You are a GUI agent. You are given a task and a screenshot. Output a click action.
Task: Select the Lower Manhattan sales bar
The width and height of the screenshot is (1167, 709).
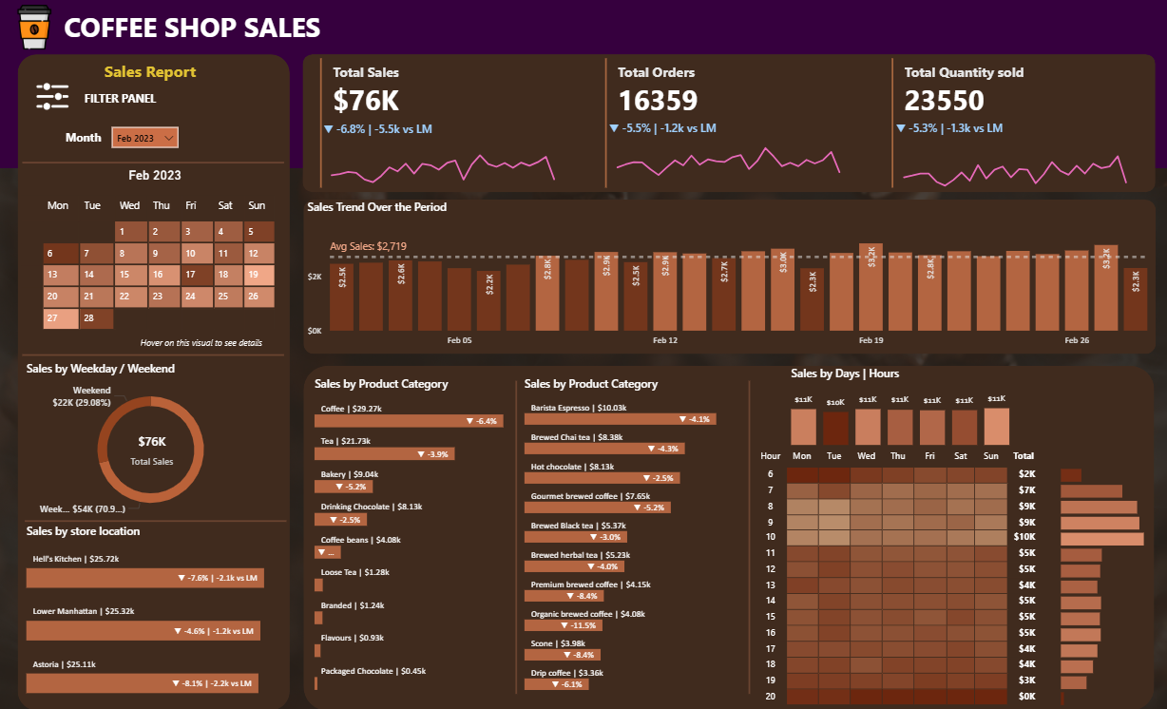143,631
